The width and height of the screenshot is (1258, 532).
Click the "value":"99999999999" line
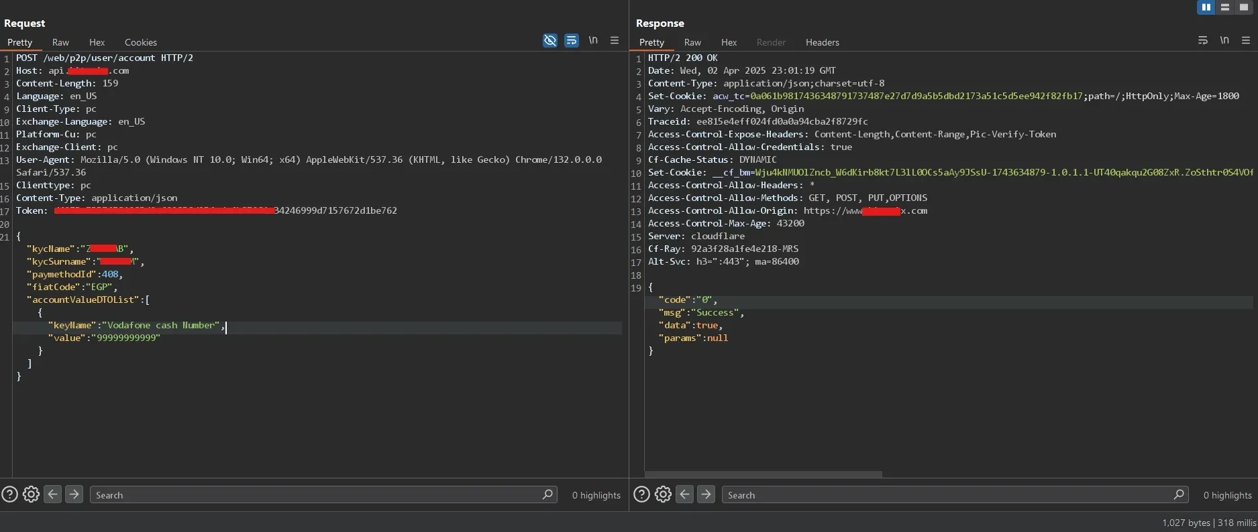pos(105,338)
